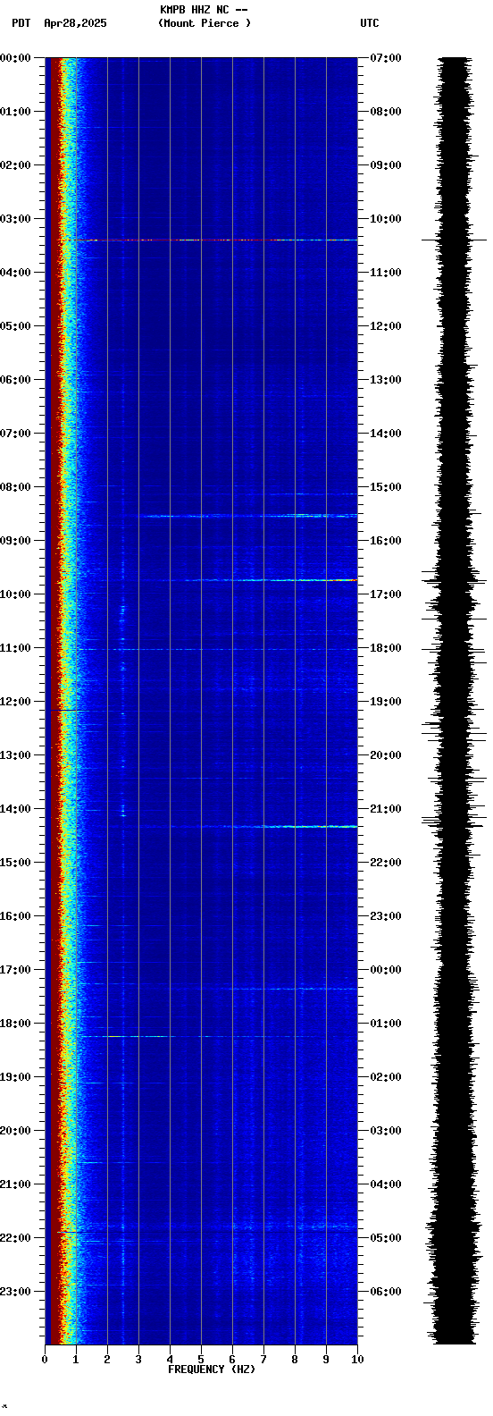The height and width of the screenshot is (1416, 493).
Task: Click the PDT axis label '05:00'
Action: tap(15, 326)
